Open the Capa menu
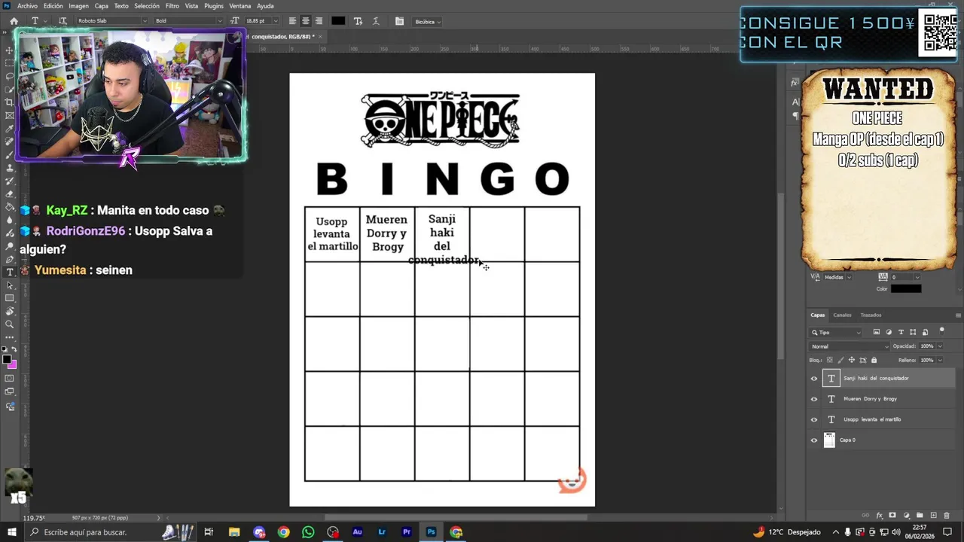 tap(101, 5)
